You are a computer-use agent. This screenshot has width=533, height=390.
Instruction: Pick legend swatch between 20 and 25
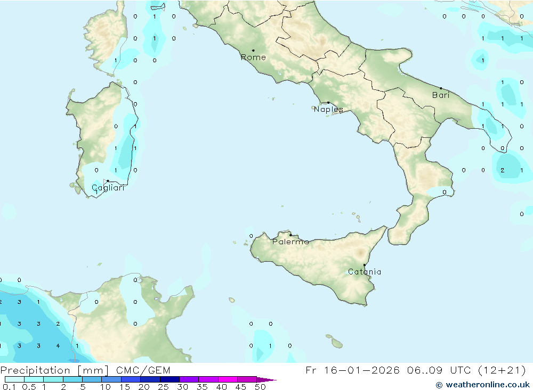coord(150,379)
